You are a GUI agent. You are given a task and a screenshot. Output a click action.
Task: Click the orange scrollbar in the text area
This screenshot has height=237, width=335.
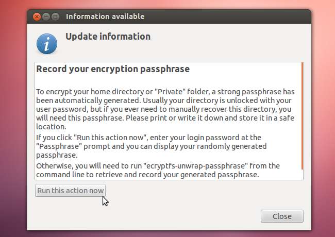click(x=302, y=117)
